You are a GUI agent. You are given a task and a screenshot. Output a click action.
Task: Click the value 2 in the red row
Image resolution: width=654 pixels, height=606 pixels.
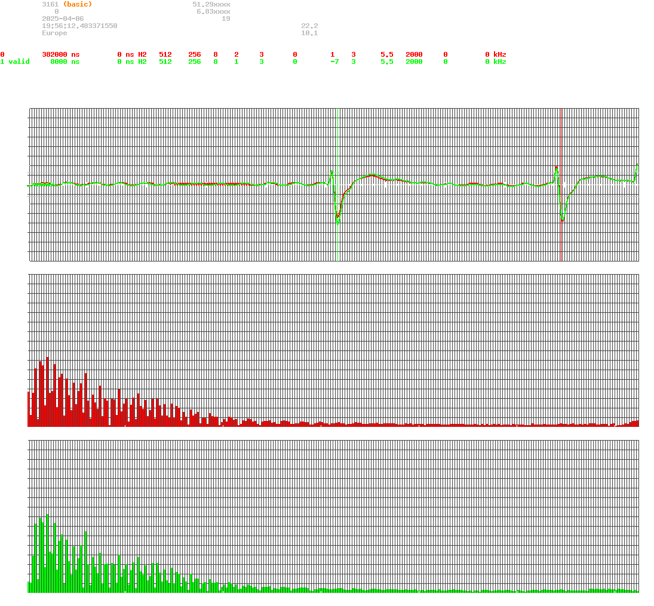(237, 55)
